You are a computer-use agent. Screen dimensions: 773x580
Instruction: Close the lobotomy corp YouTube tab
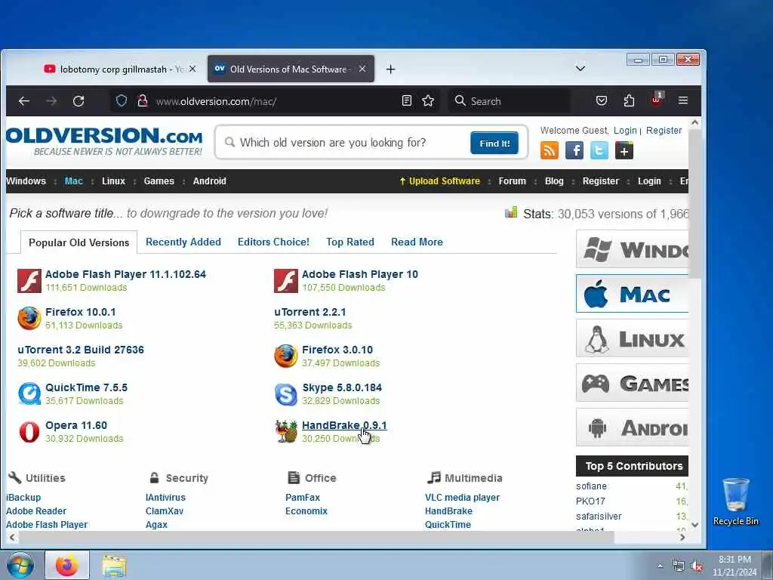click(192, 69)
